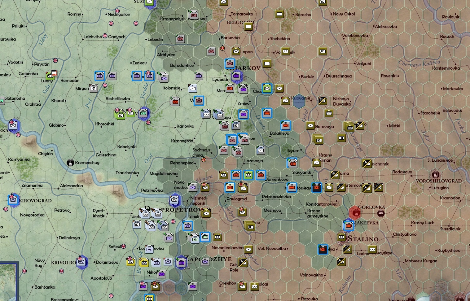The height and width of the screenshot is (301, 470).
Task: Select the unit counter on Dnepropetrovsk
Action: [174, 200]
